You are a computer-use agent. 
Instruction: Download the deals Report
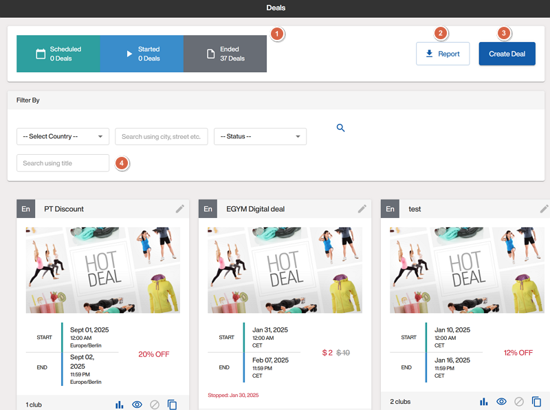442,54
